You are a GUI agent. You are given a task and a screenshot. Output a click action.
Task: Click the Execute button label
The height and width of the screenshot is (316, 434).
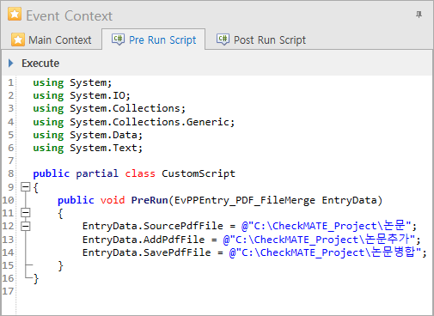tap(40, 64)
